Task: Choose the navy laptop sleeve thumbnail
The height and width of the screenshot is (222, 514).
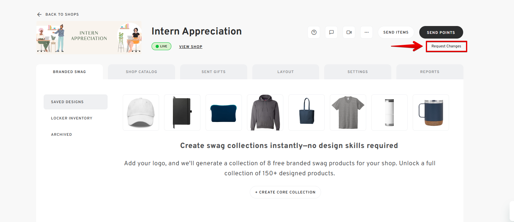Action: 224,113
